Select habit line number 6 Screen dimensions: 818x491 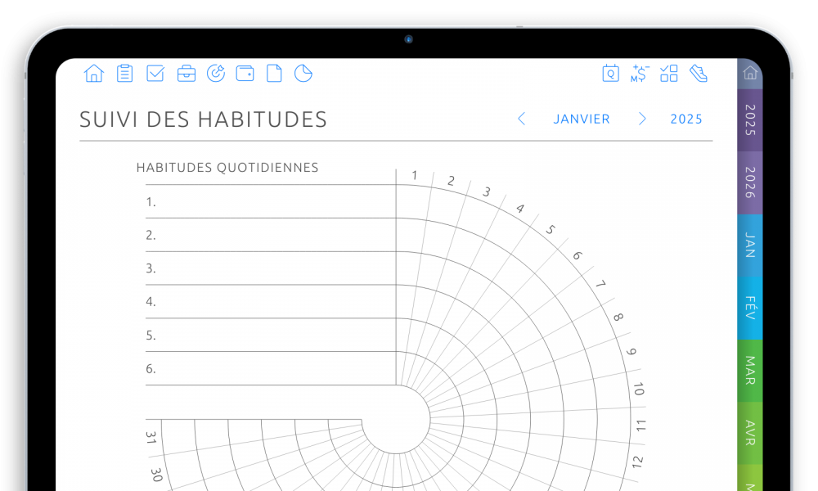pyautogui.click(x=271, y=368)
